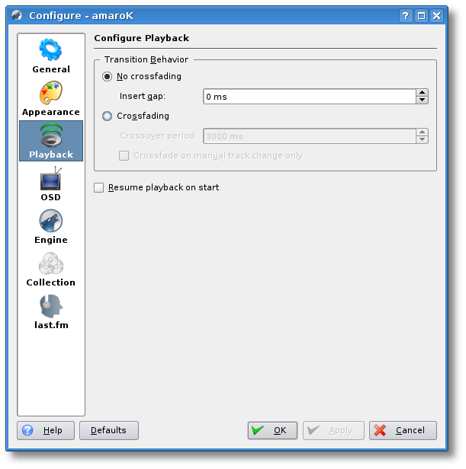Close the Configure amaroK window

pos(436,15)
